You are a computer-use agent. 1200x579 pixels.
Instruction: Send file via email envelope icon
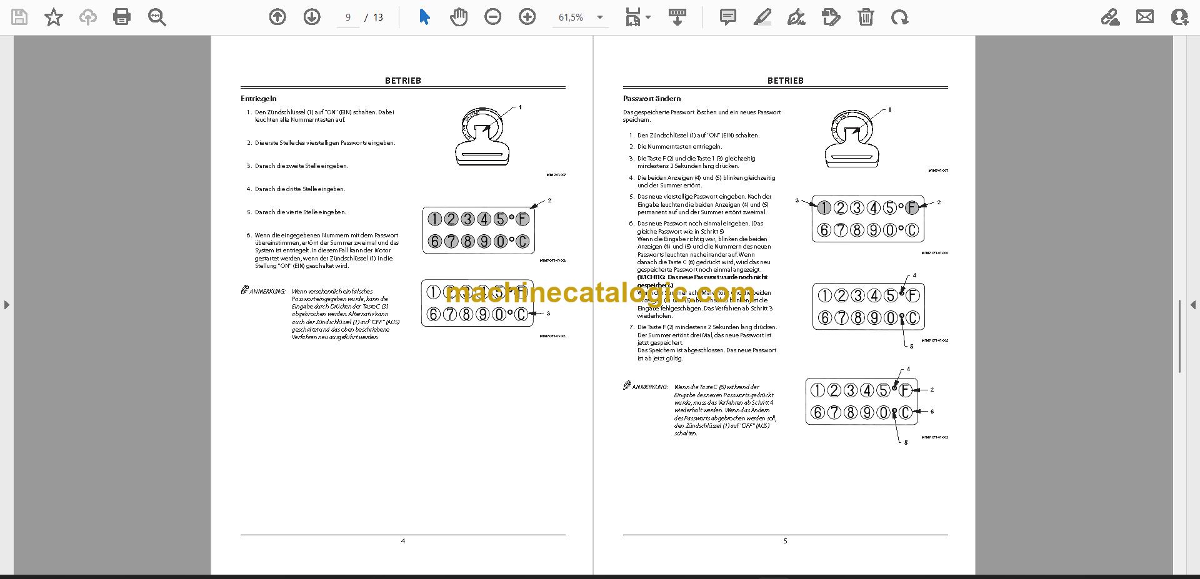(1145, 17)
